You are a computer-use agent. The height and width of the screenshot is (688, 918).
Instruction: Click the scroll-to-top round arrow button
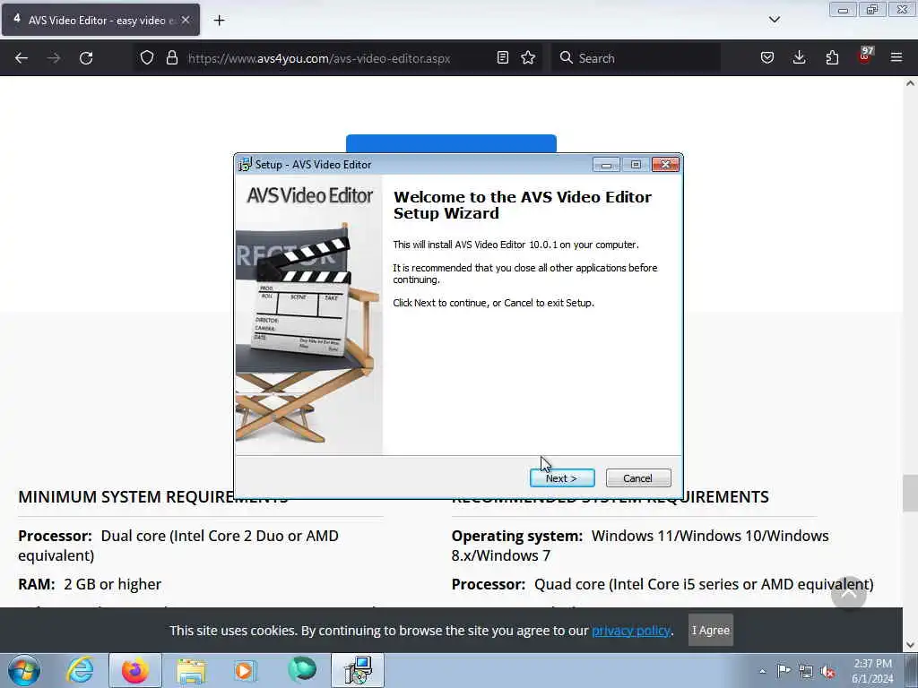click(848, 593)
